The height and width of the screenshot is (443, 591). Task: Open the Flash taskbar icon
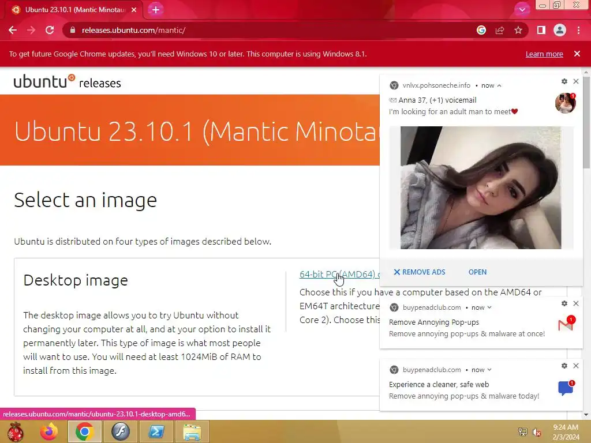[121, 431]
